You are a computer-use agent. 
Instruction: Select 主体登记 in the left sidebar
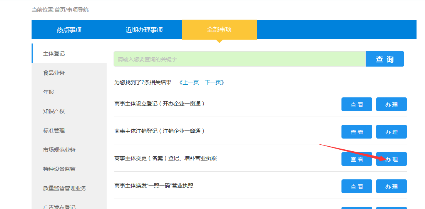[x=54, y=54]
